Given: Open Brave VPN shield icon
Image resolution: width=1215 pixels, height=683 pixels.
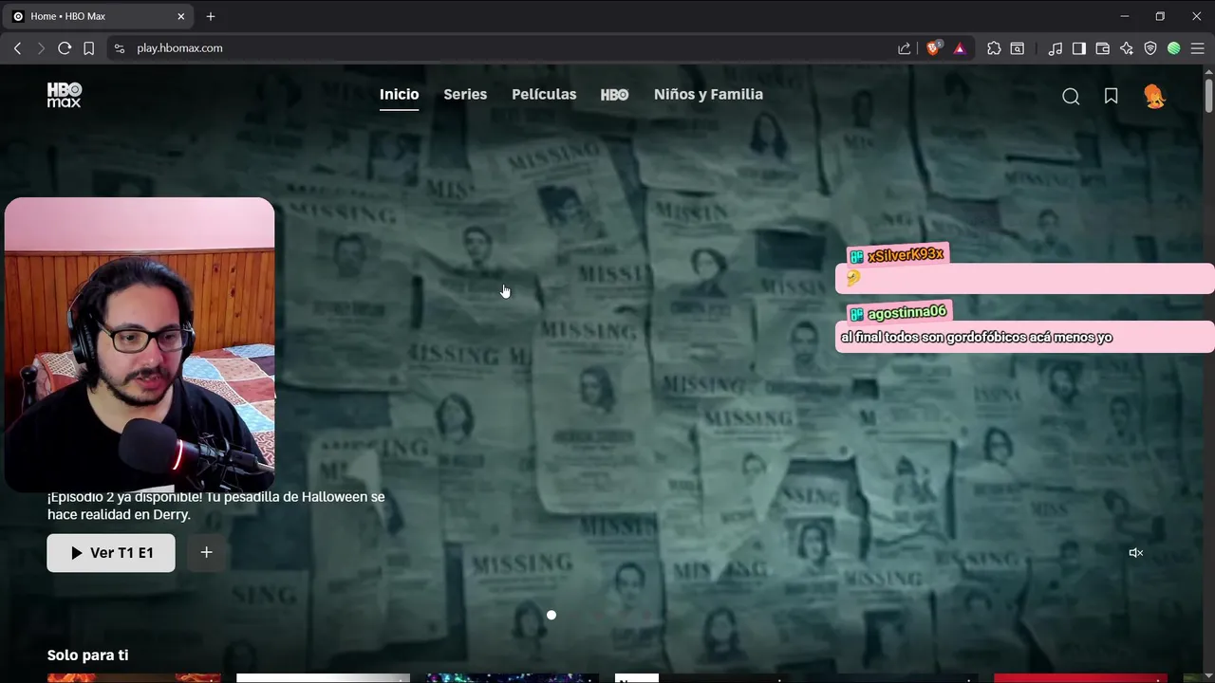Looking at the screenshot, I should point(1150,48).
